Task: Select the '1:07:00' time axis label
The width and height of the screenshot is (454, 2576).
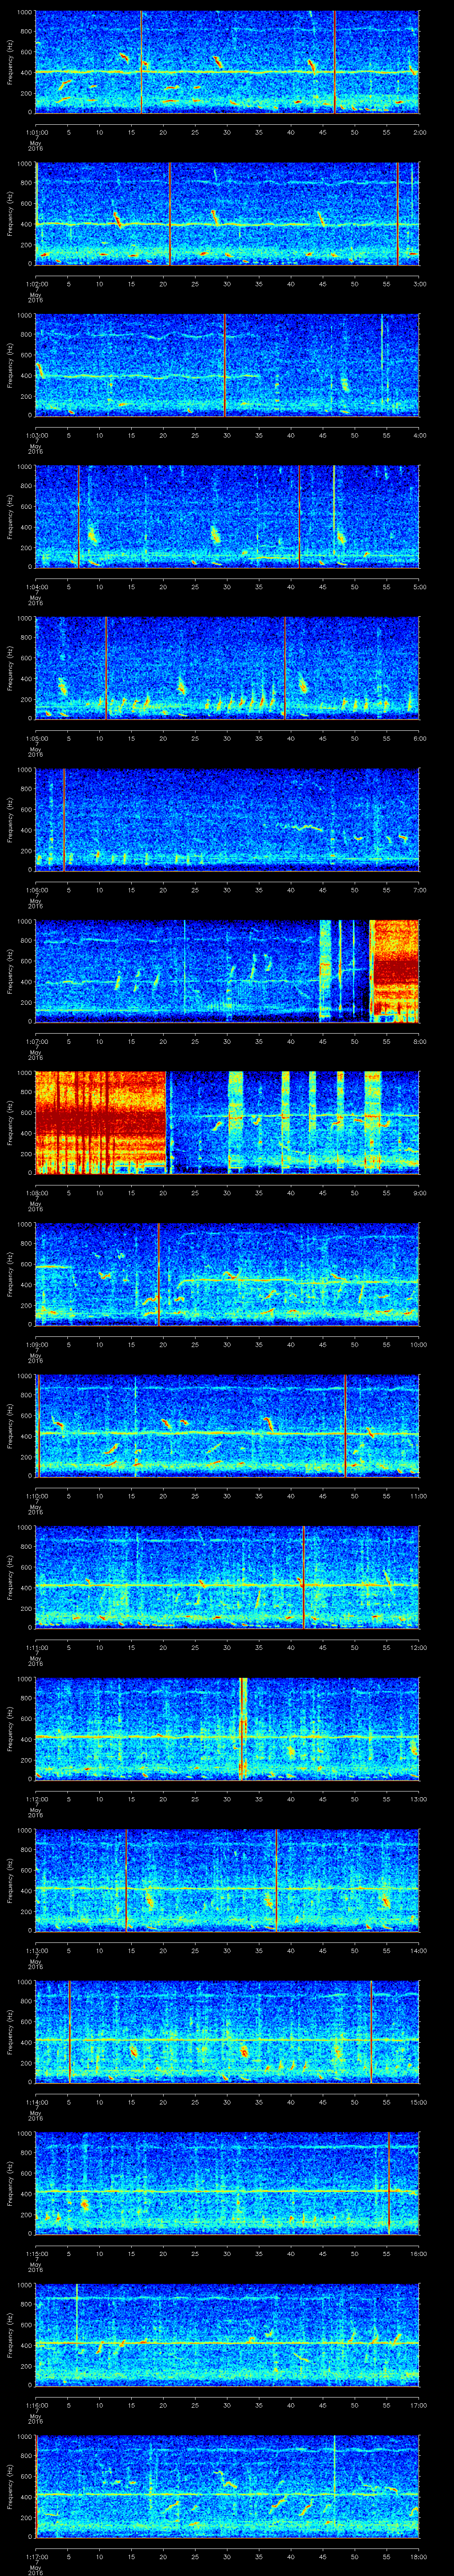Action: (x=36, y=1041)
